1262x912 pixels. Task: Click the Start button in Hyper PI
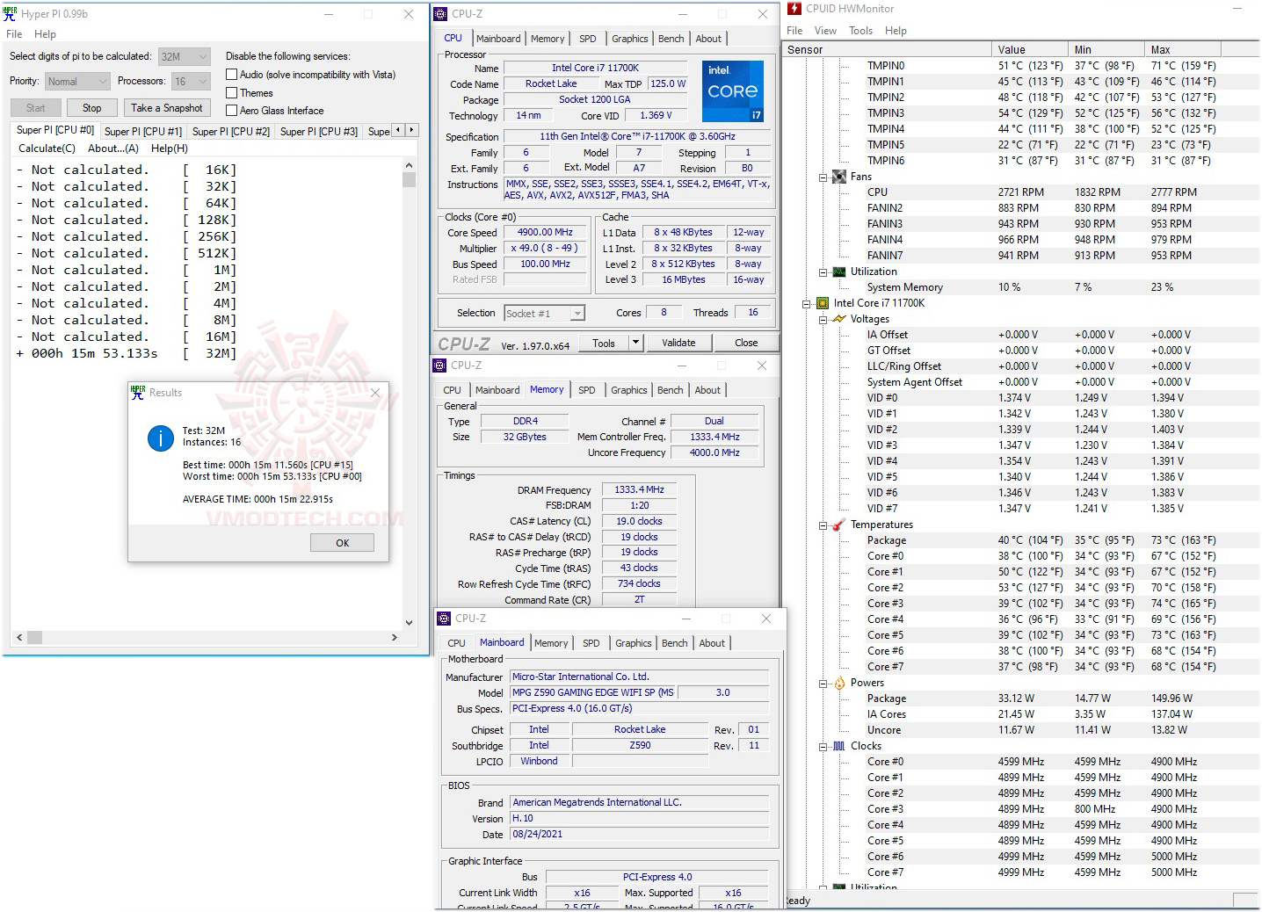click(x=36, y=108)
